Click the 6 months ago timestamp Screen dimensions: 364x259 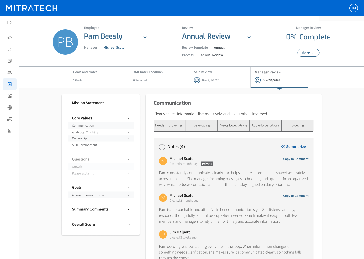tap(190, 164)
